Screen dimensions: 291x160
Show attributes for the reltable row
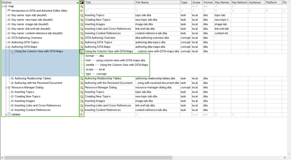coord(82,115)
